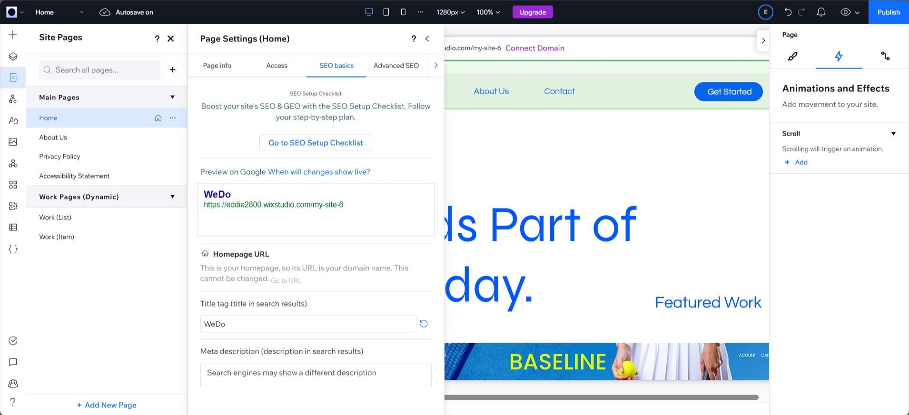The width and height of the screenshot is (909, 415).
Task: Open the CMS table icon
Action: tap(13, 227)
